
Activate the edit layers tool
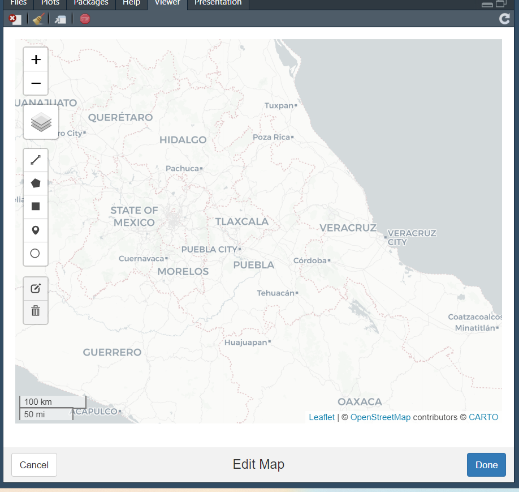[36, 289]
